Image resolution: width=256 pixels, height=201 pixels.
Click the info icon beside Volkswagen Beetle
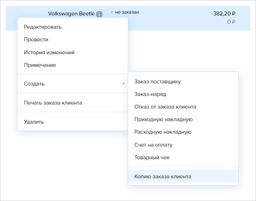[99, 14]
